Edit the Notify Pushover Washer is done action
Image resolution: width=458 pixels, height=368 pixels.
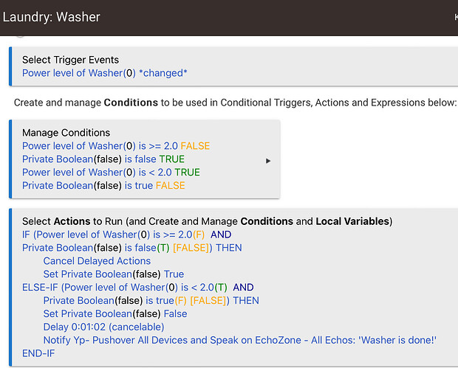pos(240,340)
